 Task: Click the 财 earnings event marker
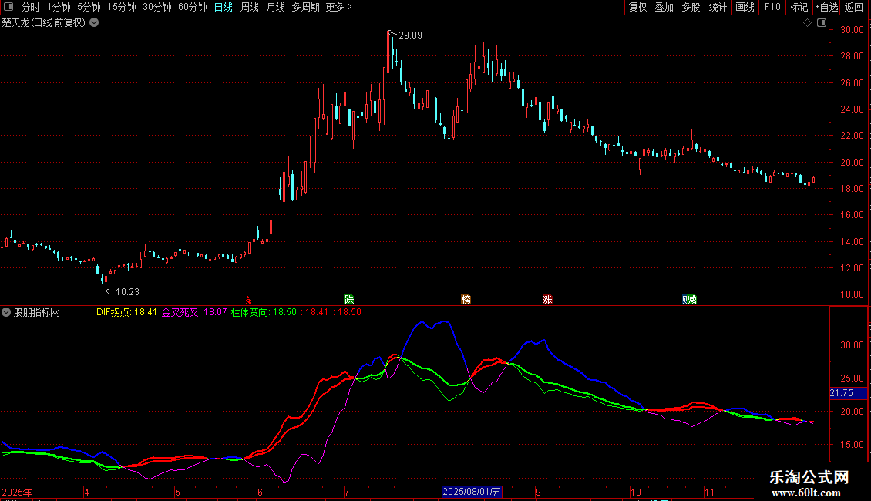coord(689,300)
